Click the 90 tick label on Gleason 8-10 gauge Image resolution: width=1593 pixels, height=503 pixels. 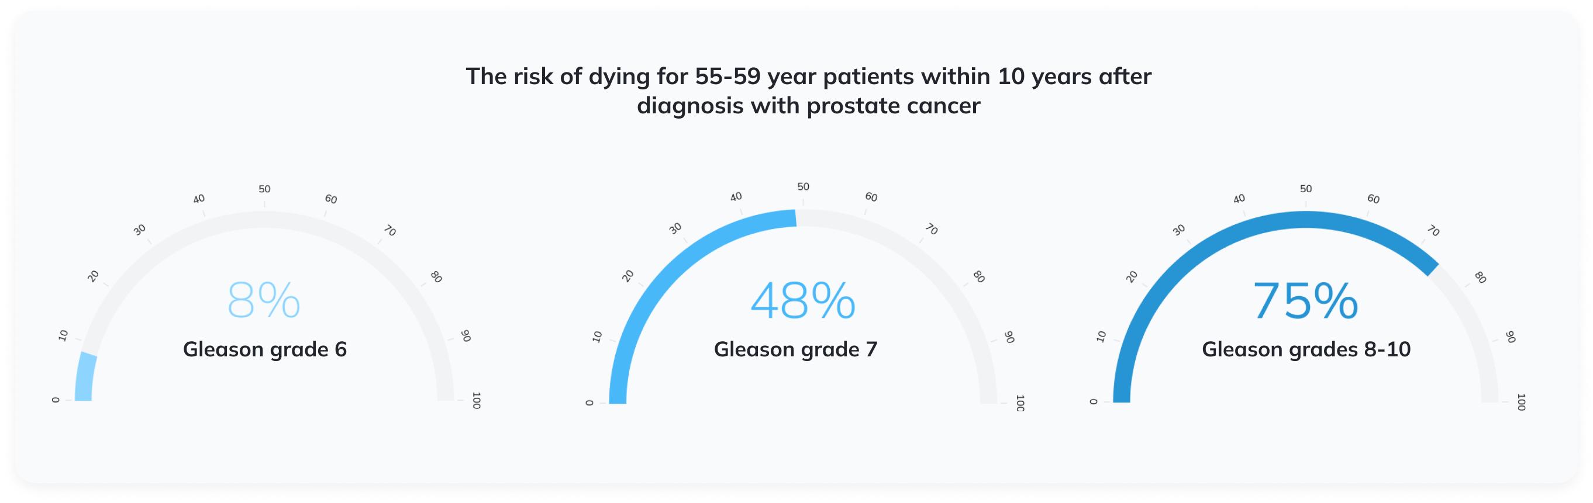[x=1510, y=337]
